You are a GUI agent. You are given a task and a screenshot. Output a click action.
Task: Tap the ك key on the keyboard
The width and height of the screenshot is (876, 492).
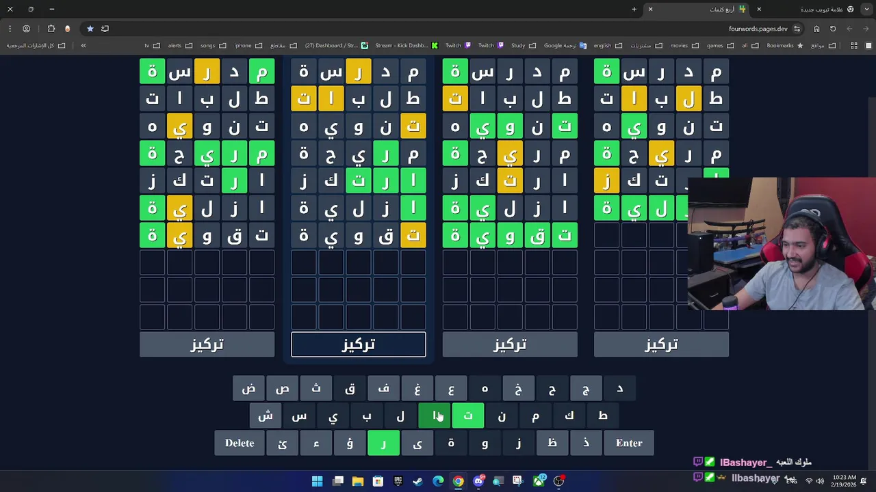[569, 416]
